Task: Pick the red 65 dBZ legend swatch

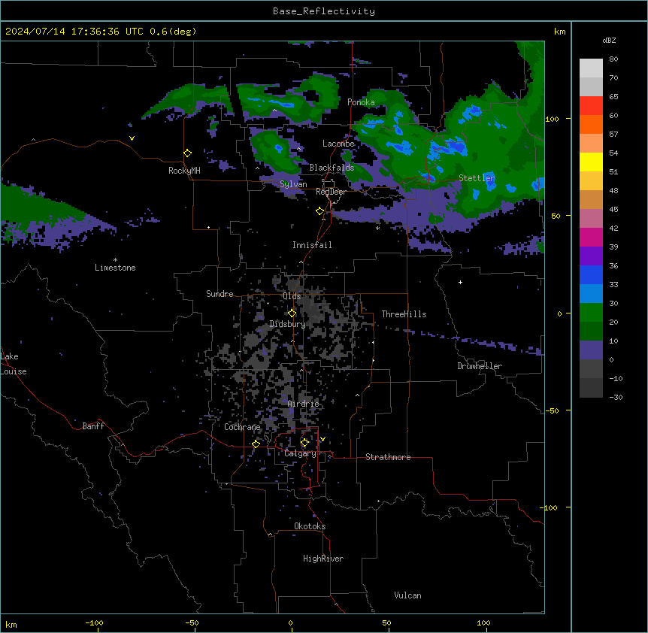Action: [x=591, y=106]
